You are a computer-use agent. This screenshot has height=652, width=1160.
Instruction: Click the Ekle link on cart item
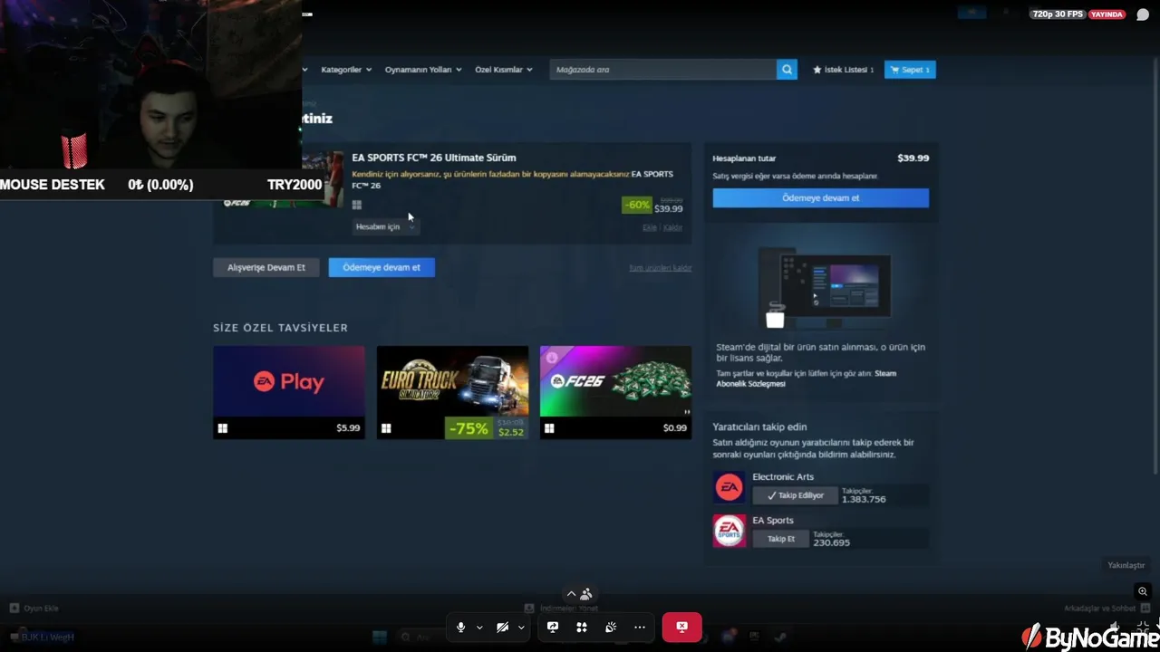pyautogui.click(x=649, y=227)
